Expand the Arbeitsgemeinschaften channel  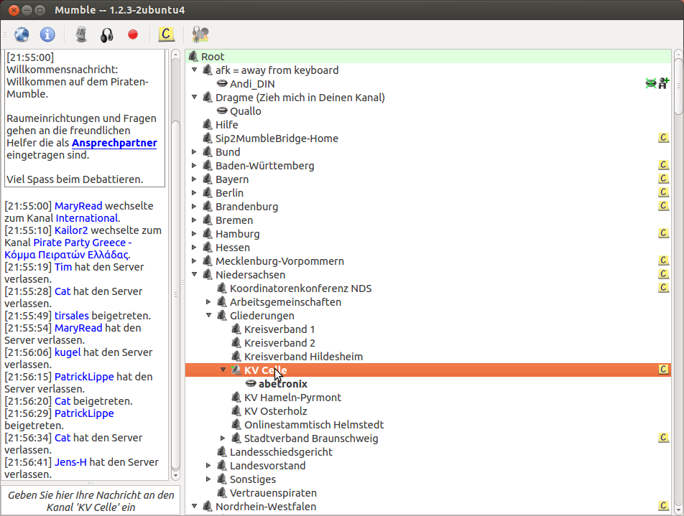coord(208,302)
